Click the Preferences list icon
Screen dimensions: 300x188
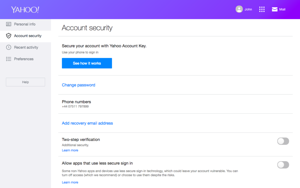click(9, 59)
